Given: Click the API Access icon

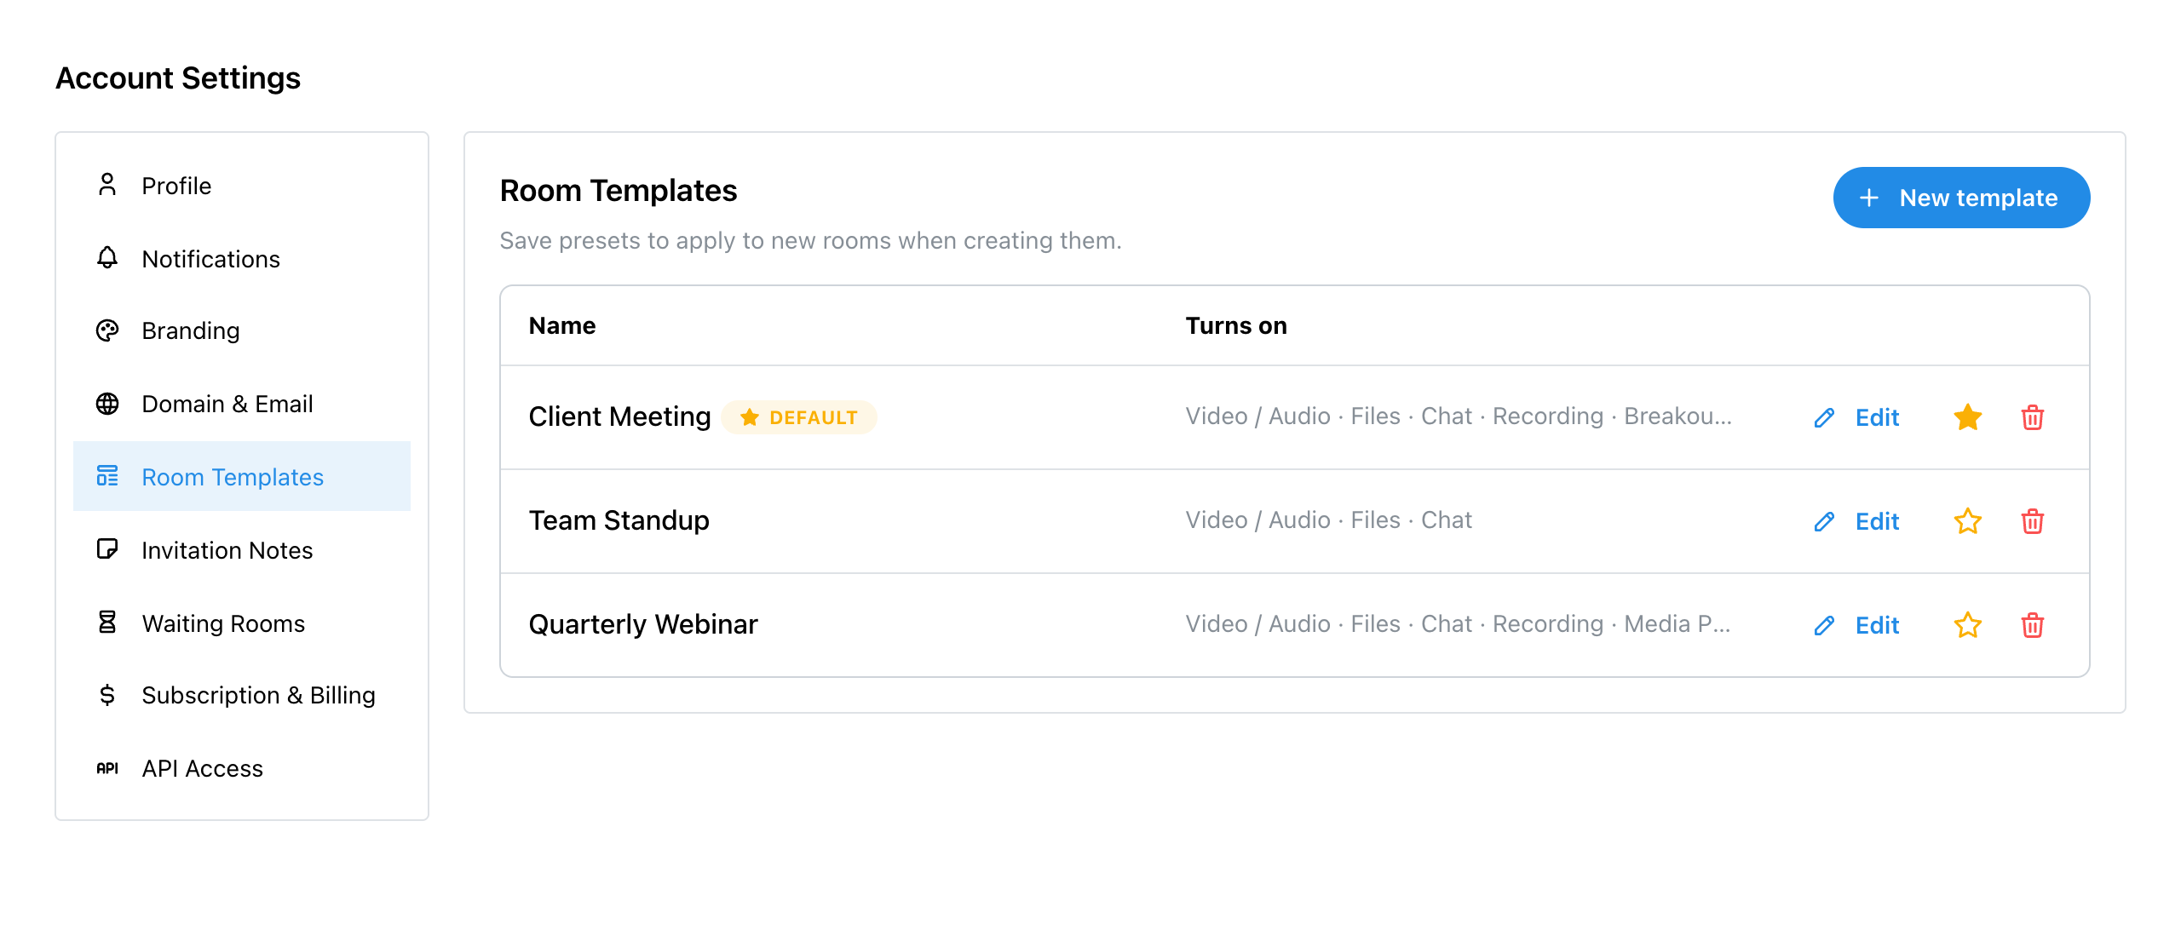Looking at the screenshot, I should (x=107, y=768).
